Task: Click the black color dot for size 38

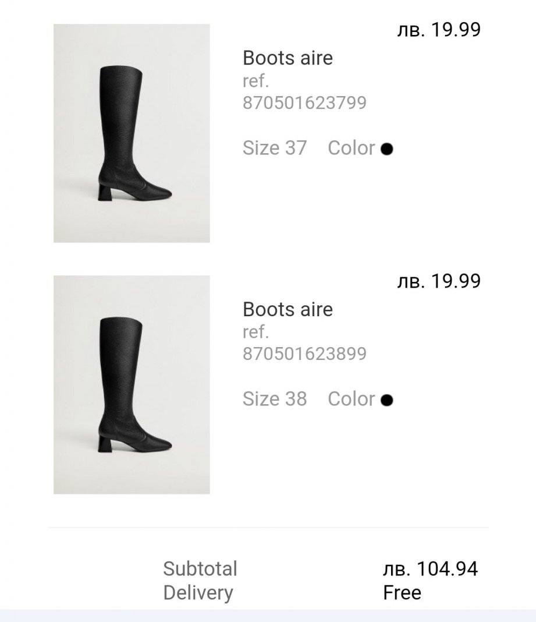Action: [386, 400]
